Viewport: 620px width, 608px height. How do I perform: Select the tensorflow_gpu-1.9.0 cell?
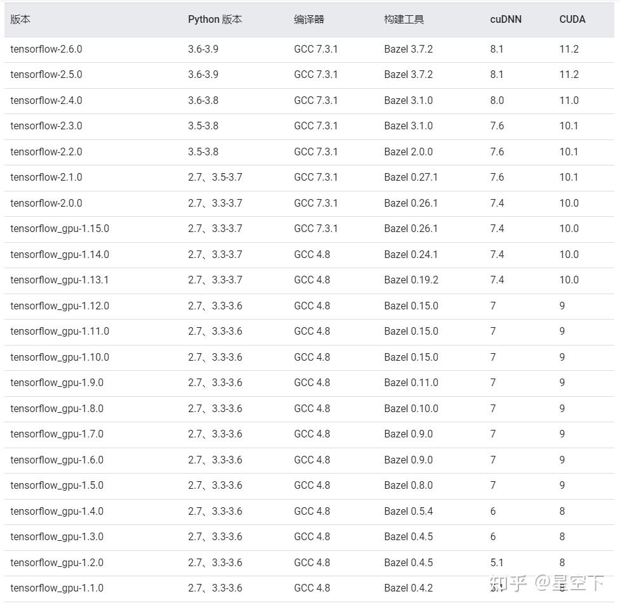click(x=57, y=383)
